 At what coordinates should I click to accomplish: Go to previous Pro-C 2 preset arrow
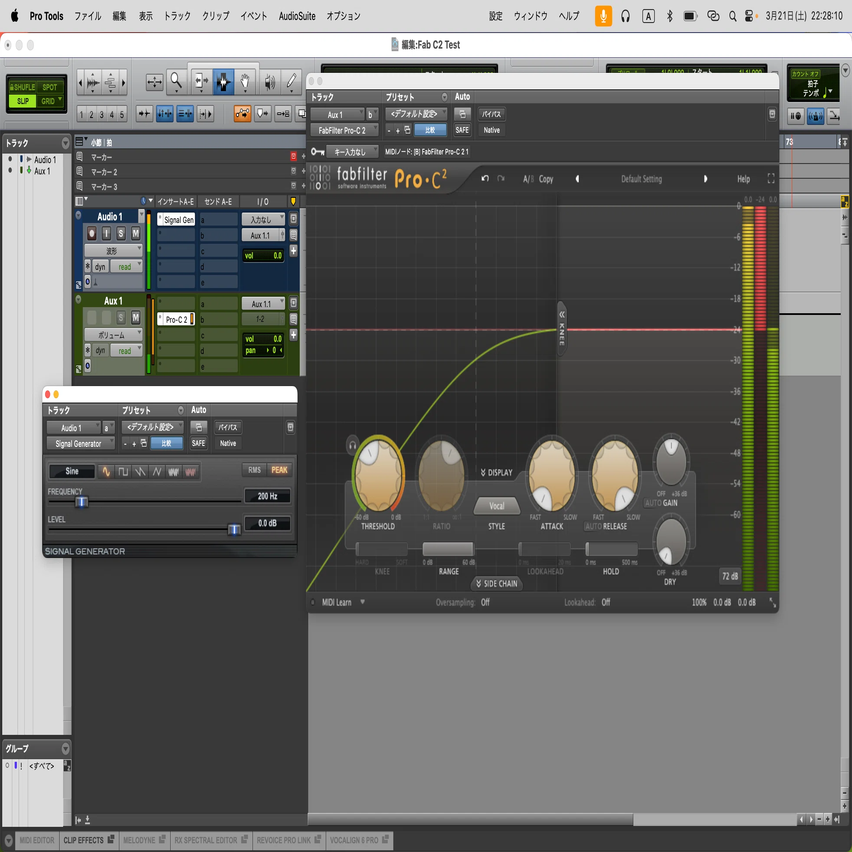tap(577, 179)
